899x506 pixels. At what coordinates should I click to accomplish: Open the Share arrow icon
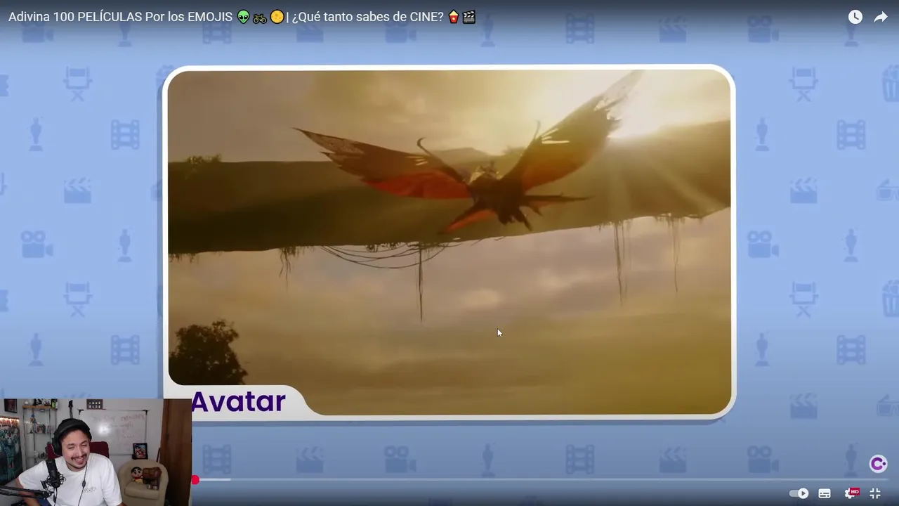coord(881,17)
